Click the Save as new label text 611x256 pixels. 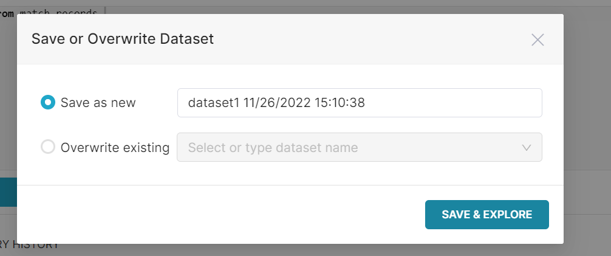coord(98,103)
